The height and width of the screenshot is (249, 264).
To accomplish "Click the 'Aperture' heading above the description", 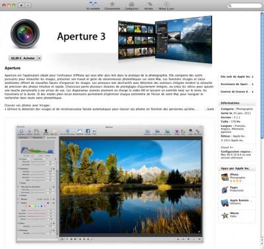I will tap(13, 68).
